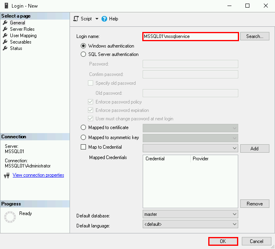Image resolution: width=275 pixels, height=249 pixels.
Task: Enable the Map to Credential checkbox
Action: (84, 147)
